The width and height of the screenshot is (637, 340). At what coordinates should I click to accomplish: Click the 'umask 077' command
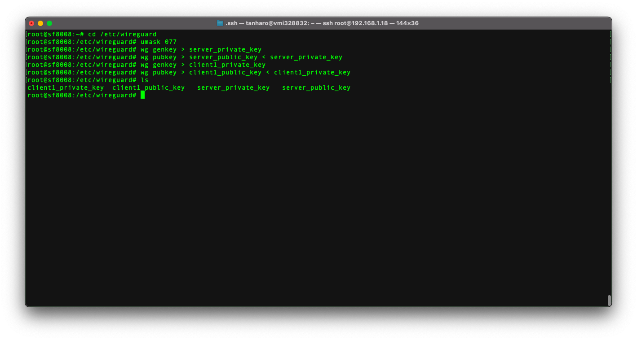[158, 42]
